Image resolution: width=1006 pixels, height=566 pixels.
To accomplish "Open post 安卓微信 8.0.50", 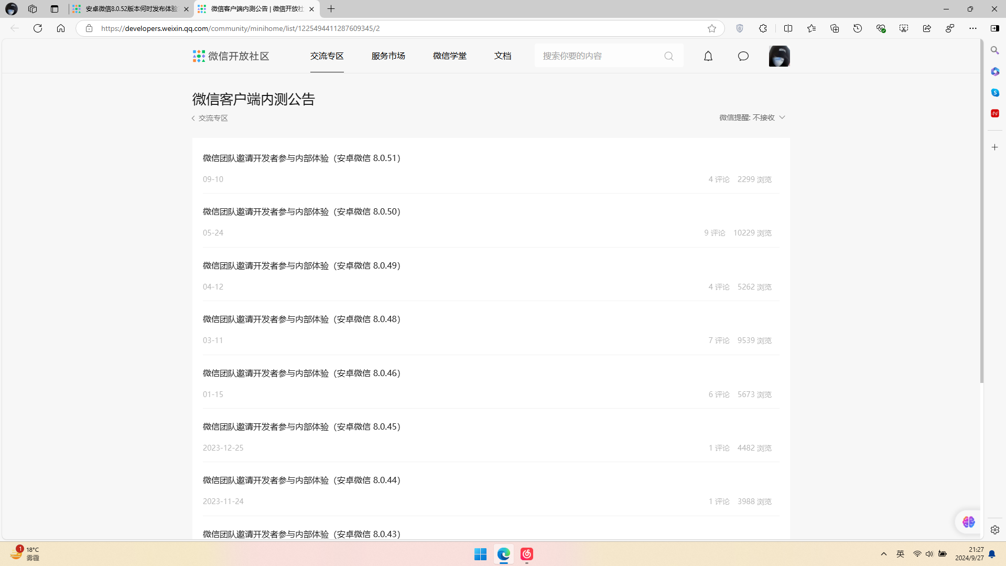I will coord(301,211).
